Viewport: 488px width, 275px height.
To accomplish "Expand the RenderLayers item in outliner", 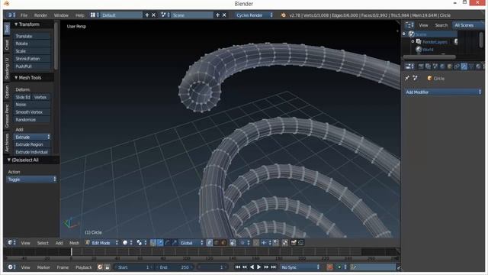I will point(413,41).
